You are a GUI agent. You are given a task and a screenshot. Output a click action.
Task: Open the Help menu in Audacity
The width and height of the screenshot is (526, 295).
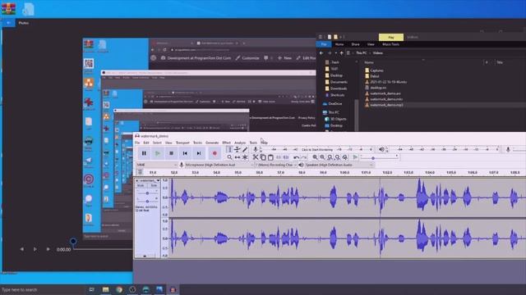point(265,143)
